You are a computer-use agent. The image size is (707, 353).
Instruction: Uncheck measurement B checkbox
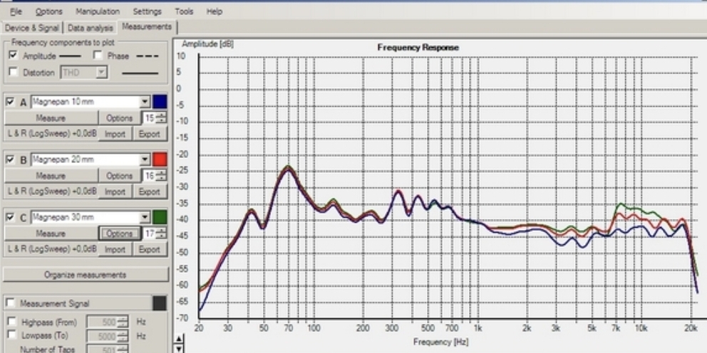point(10,159)
